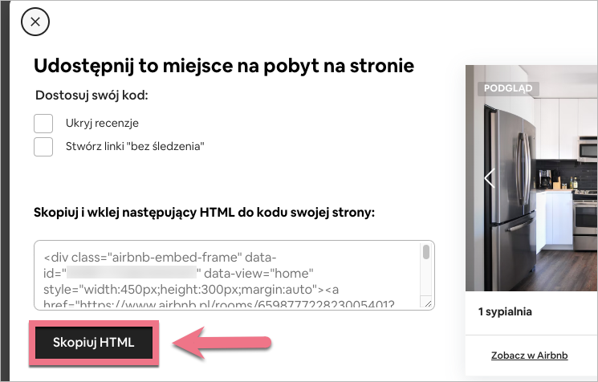Click the resize grip of code textarea
598x382 pixels.
pos(427,303)
